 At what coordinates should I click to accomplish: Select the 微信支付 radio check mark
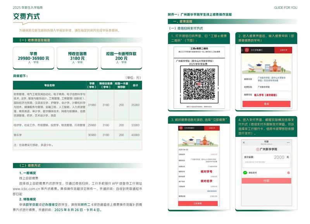pos(288,173)
